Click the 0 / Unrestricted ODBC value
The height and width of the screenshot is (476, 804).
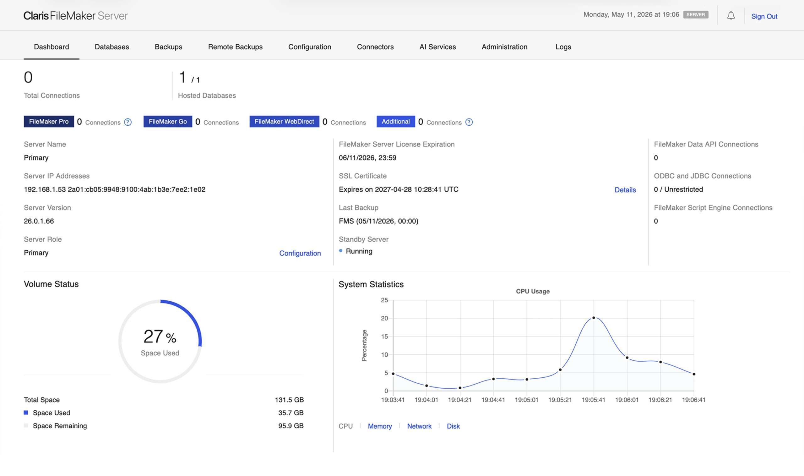click(678, 189)
